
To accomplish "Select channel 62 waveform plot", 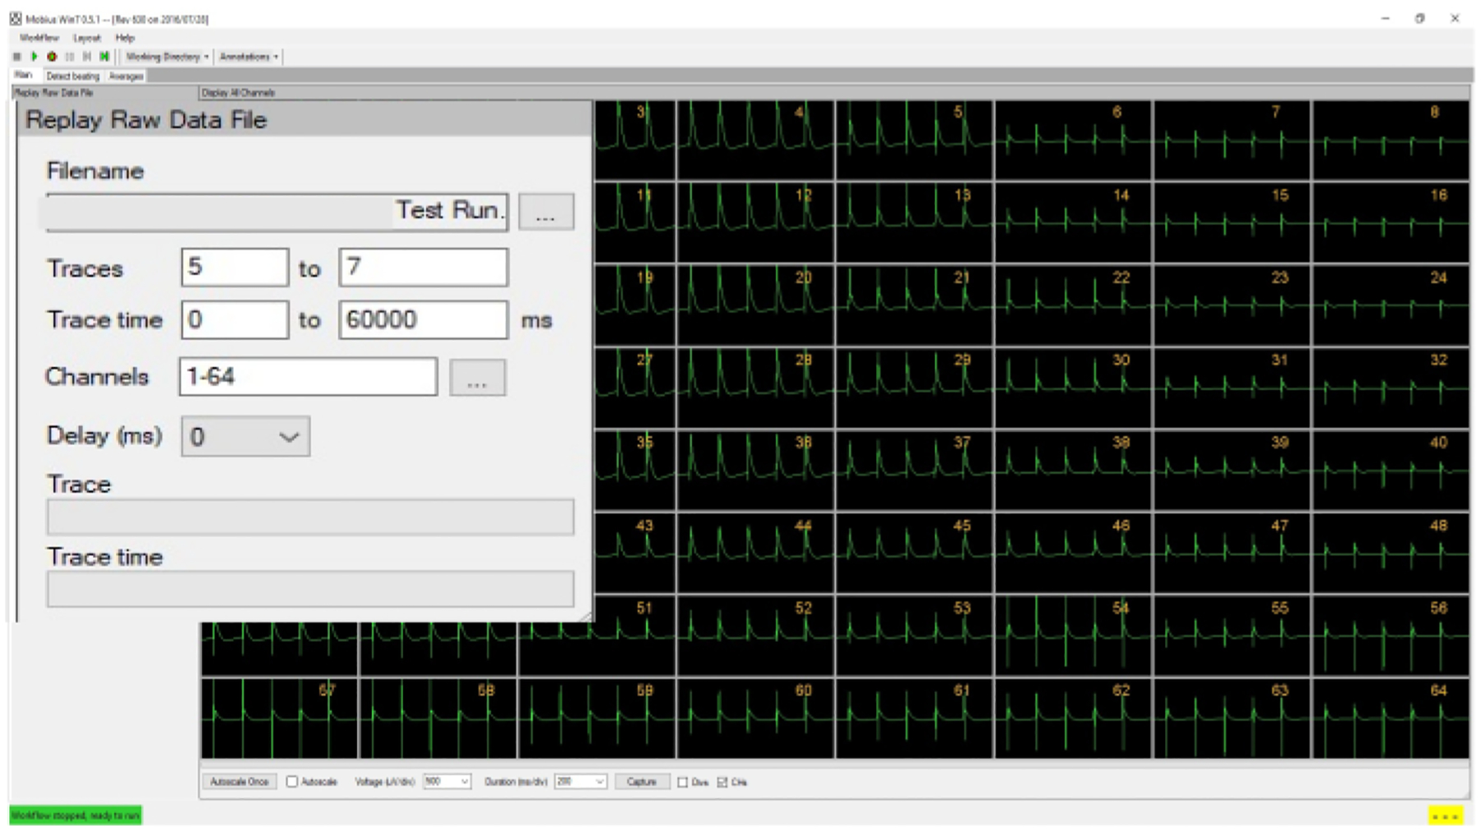I will pyautogui.click(x=1073, y=718).
